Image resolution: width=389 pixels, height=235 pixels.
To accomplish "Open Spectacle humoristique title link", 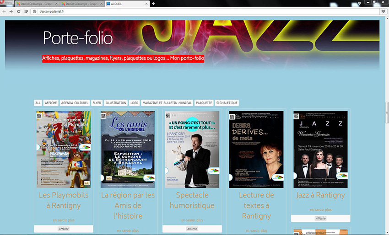I will pos(192,200).
